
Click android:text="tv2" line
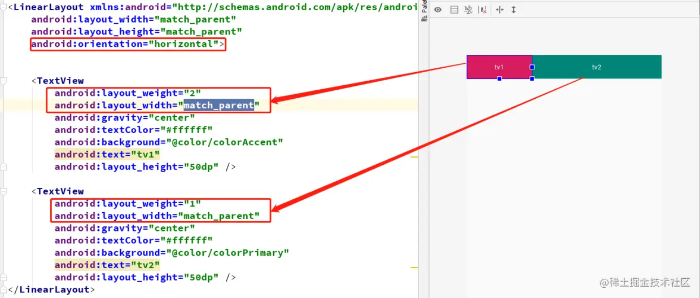(107, 265)
